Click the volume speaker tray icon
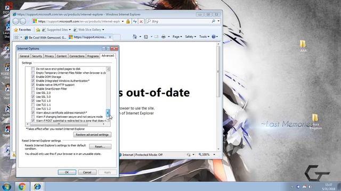 310,187
